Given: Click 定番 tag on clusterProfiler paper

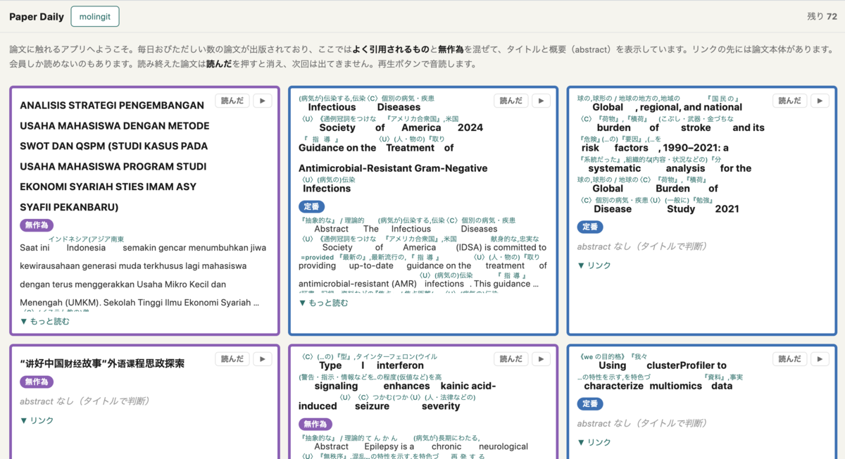Looking at the screenshot, I should (590, 404).
